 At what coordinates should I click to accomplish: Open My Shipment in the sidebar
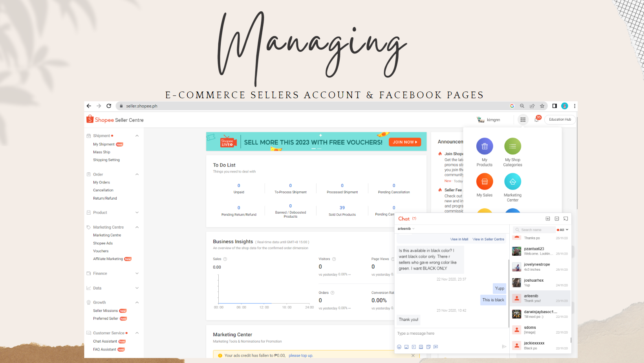tap(104, 144)
